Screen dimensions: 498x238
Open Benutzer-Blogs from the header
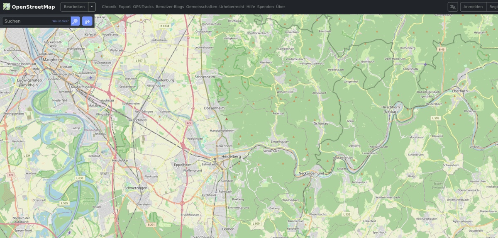click(x=170, y=7)
